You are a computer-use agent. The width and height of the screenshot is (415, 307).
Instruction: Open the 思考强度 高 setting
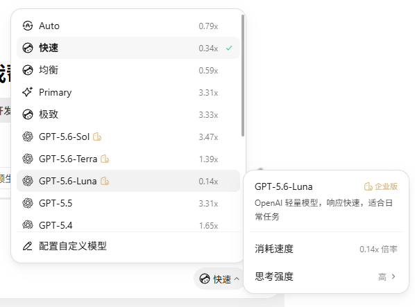click(326, 277)
